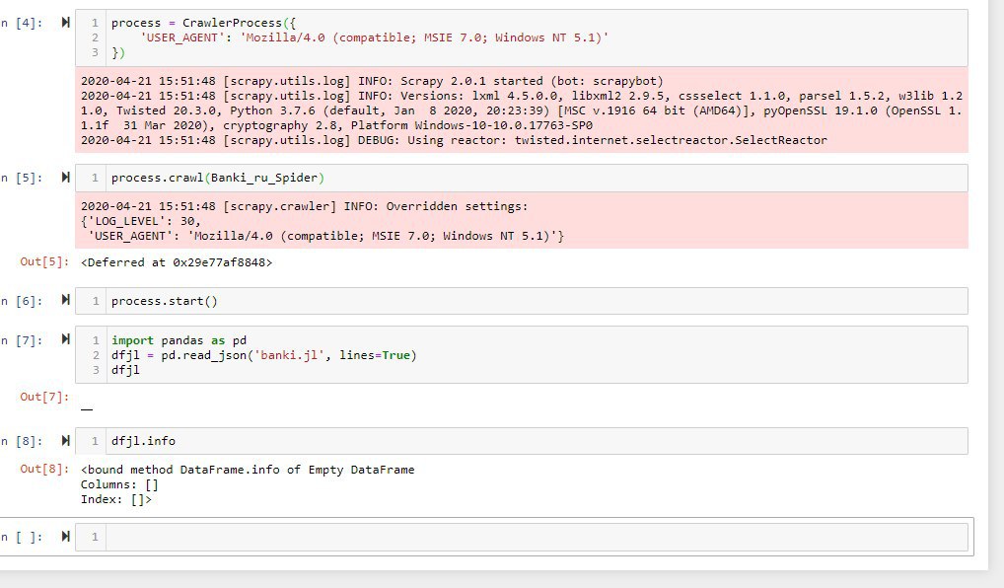Click code line 'import pandas as pd'
The image size is (1004, 588).
179,340
